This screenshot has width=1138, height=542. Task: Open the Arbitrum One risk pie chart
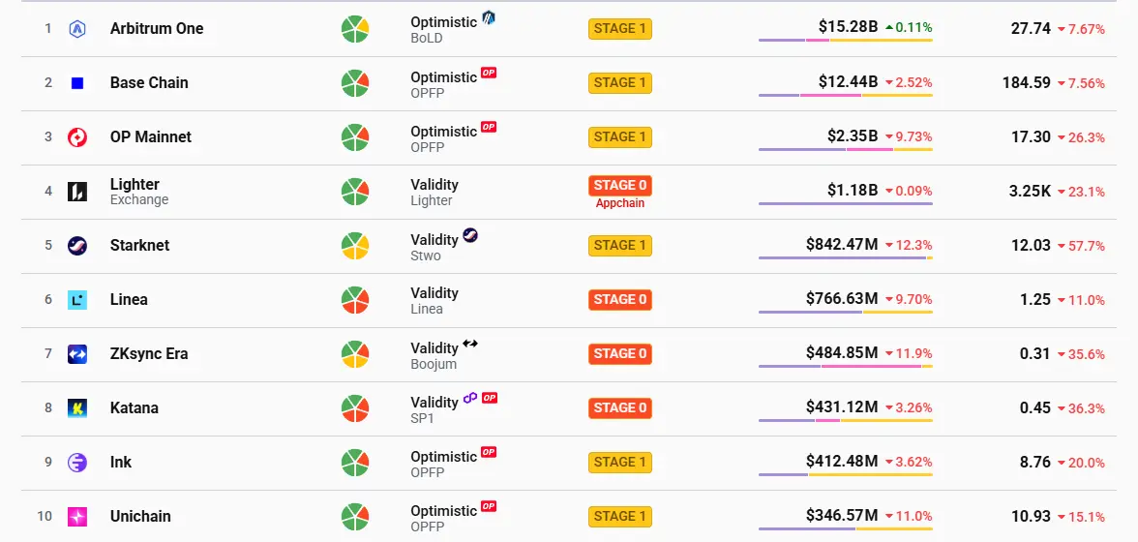click(x=355, y=29)
